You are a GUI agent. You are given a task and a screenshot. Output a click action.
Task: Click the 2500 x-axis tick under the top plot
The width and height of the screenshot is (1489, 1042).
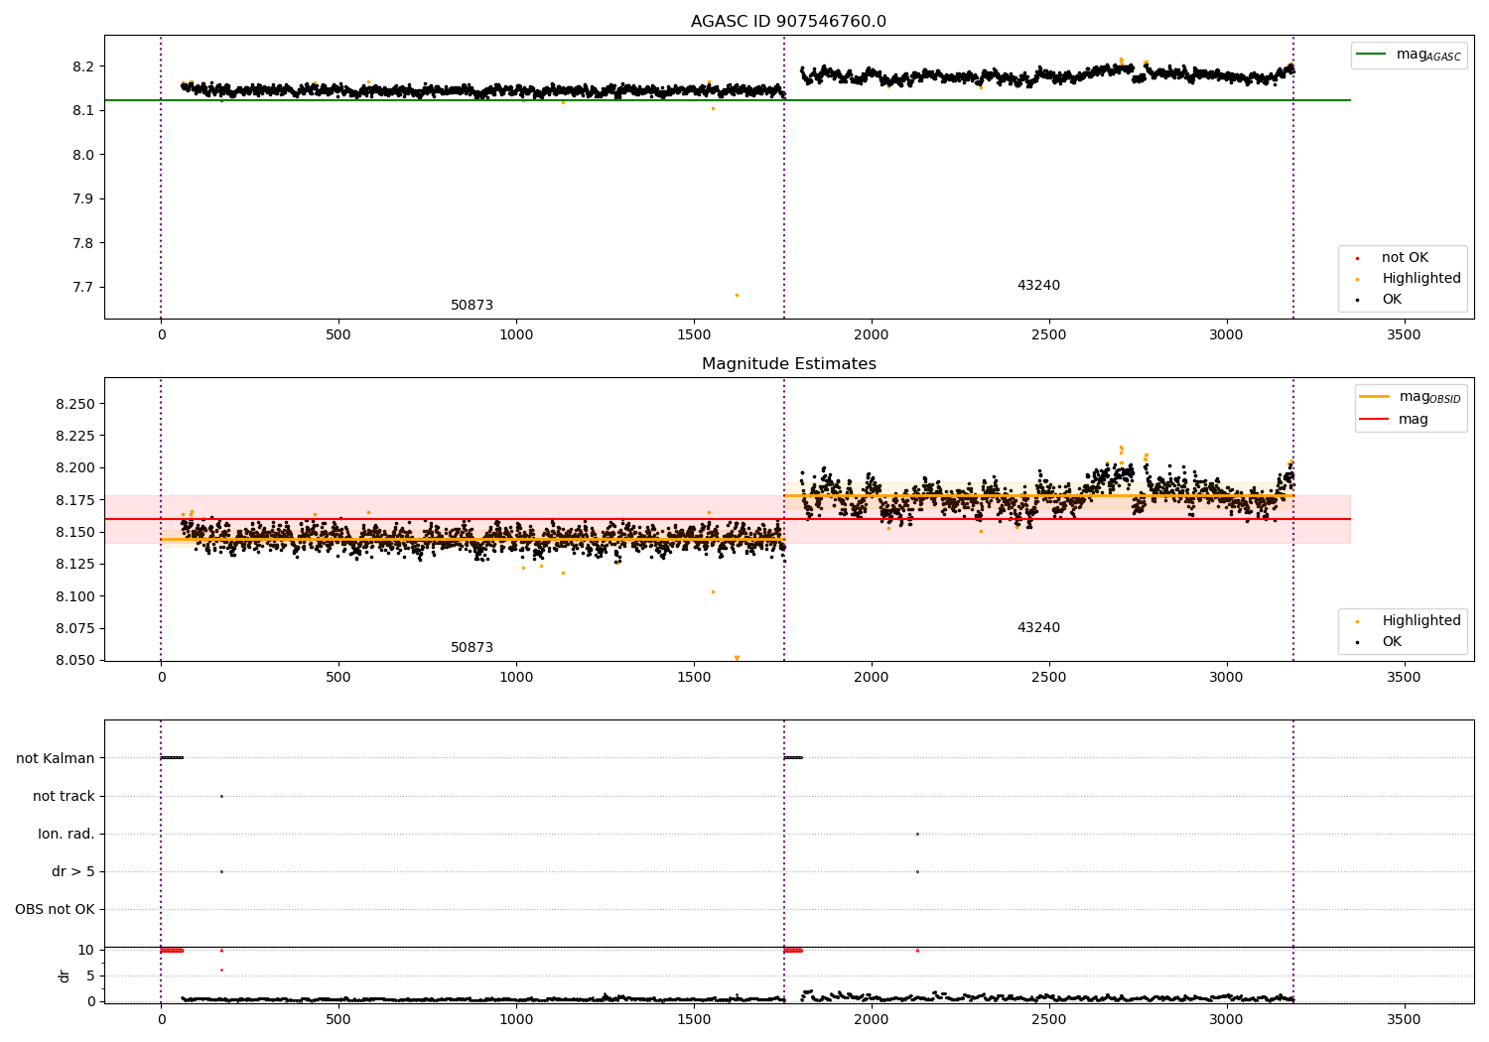click(x=1048, y=335)
